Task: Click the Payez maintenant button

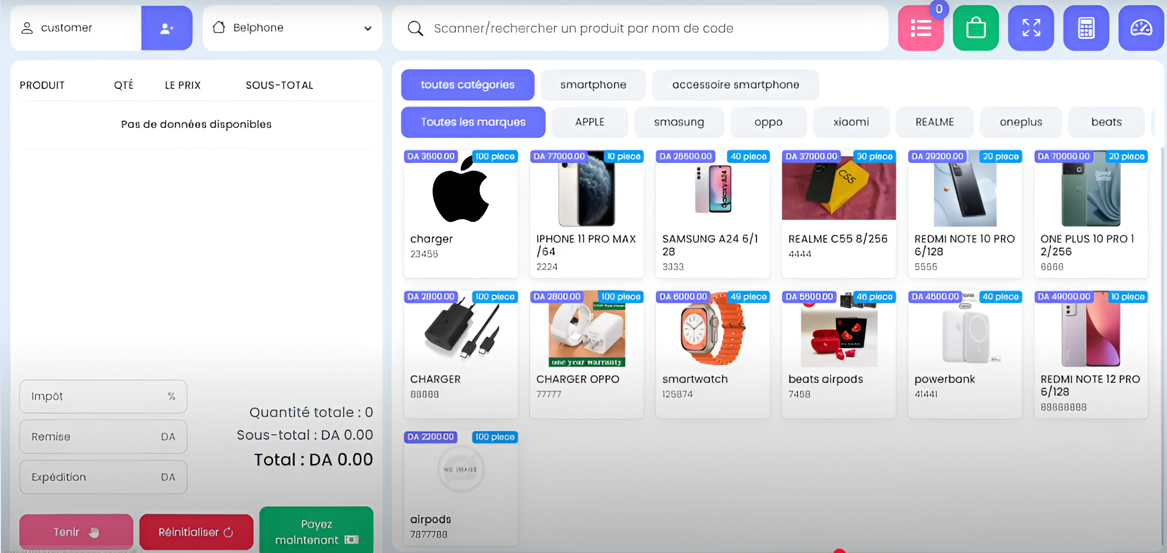Action: coord(316,531)
